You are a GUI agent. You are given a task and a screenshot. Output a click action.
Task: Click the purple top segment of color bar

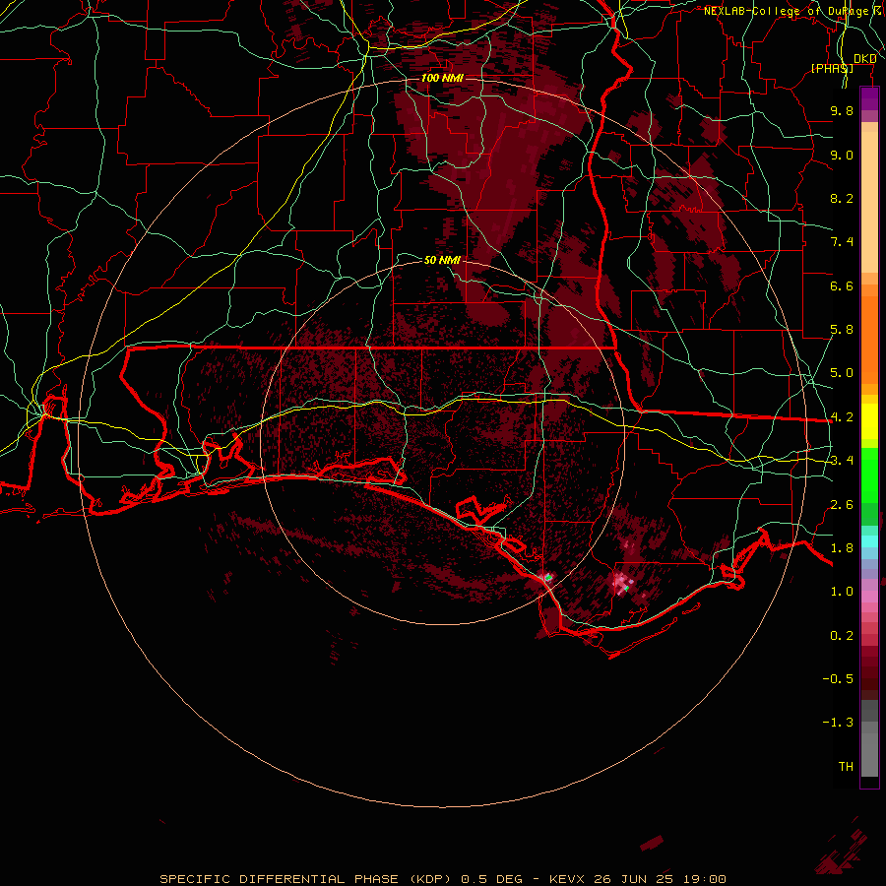pyautogui.click(x=869, y=98)
